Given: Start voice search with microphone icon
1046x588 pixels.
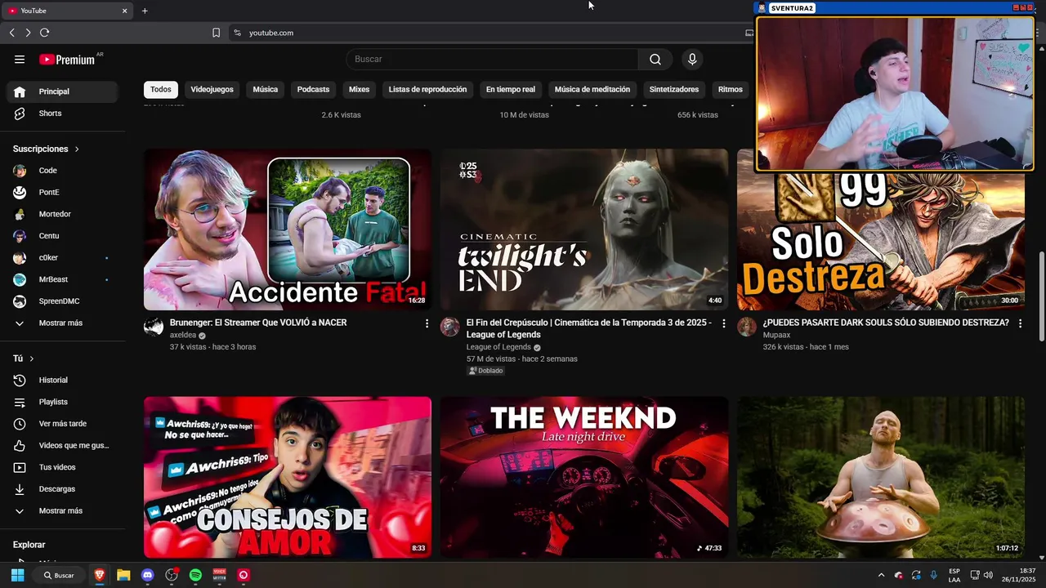Looking at the screenshot, I should click(692, 59).
